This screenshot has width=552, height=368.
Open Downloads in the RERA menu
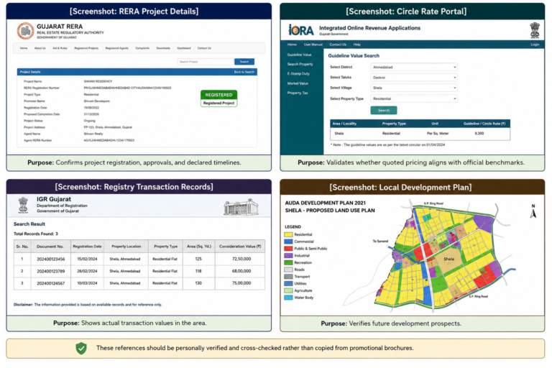pyautogui.click(x=163, y=48)
